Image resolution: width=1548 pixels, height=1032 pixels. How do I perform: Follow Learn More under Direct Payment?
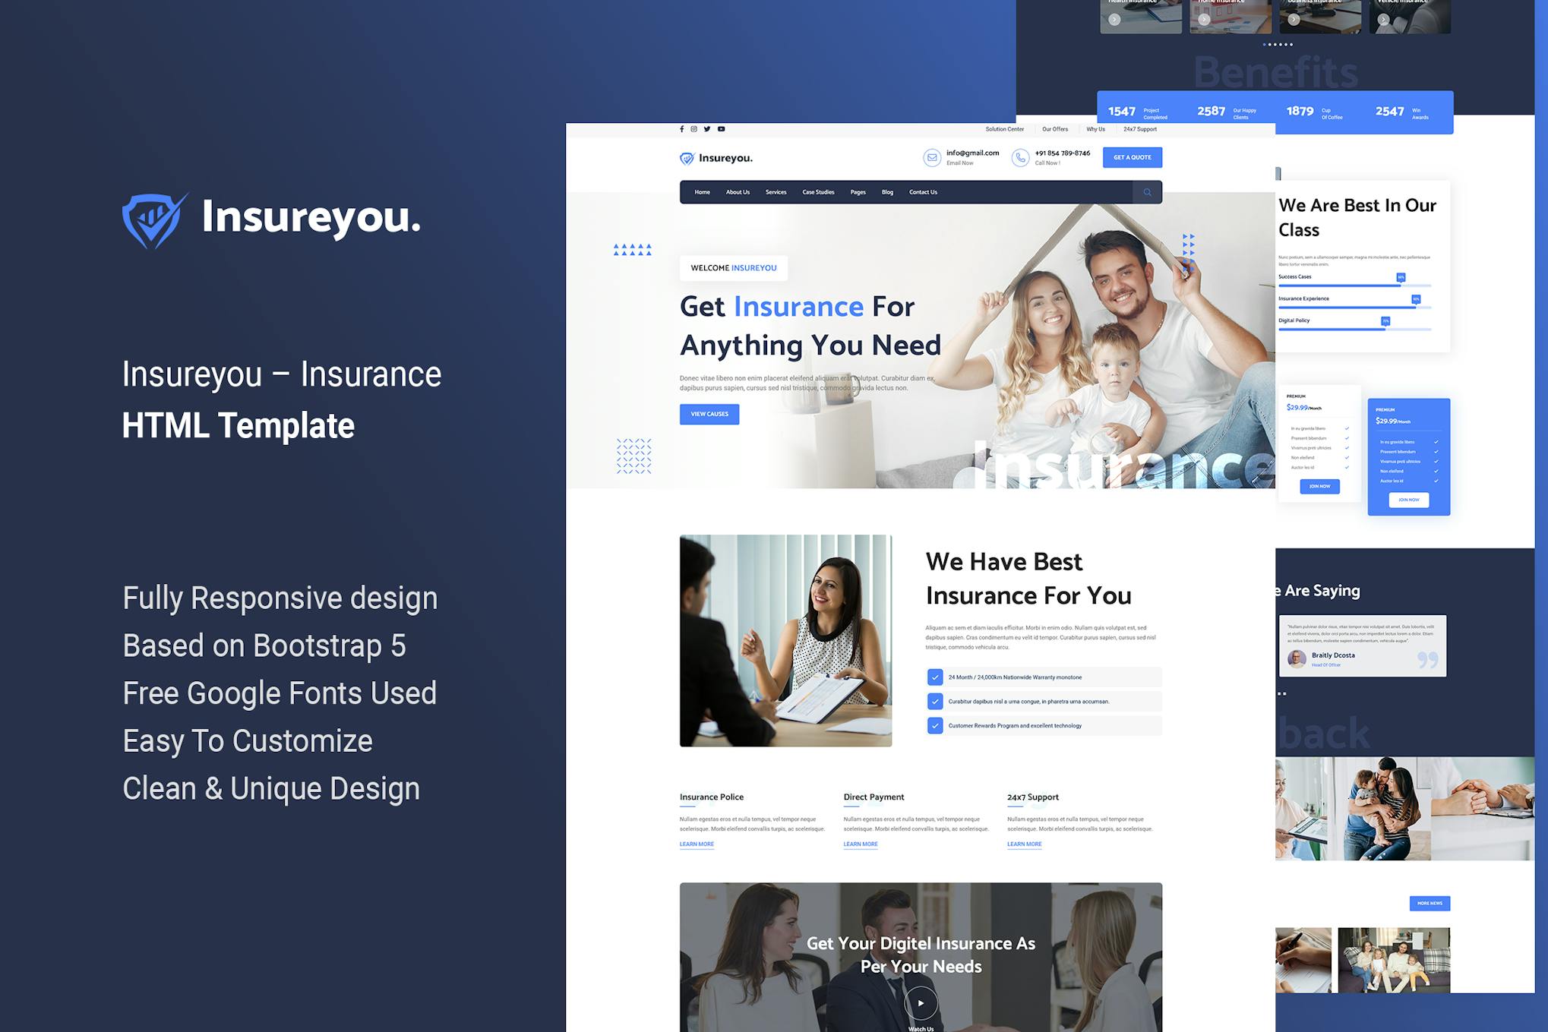point(860,844)
